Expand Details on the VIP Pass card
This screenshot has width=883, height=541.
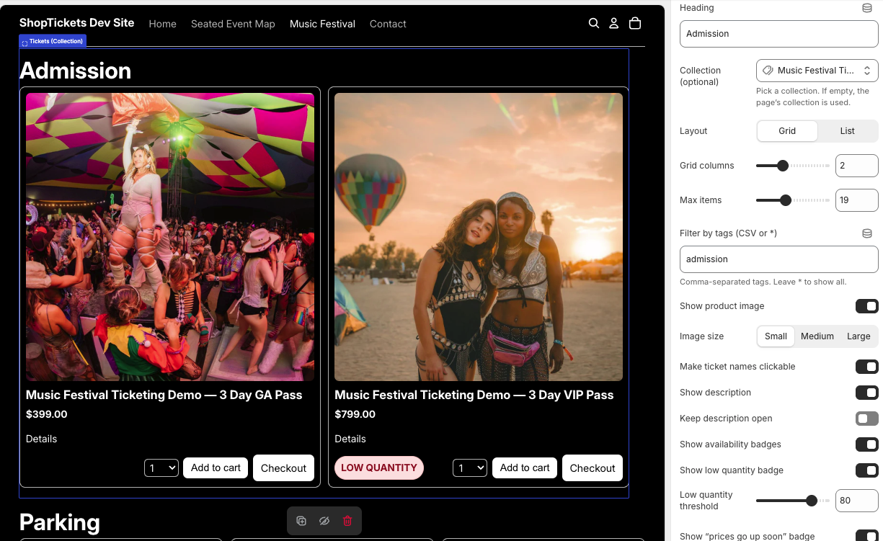point(350,439)
